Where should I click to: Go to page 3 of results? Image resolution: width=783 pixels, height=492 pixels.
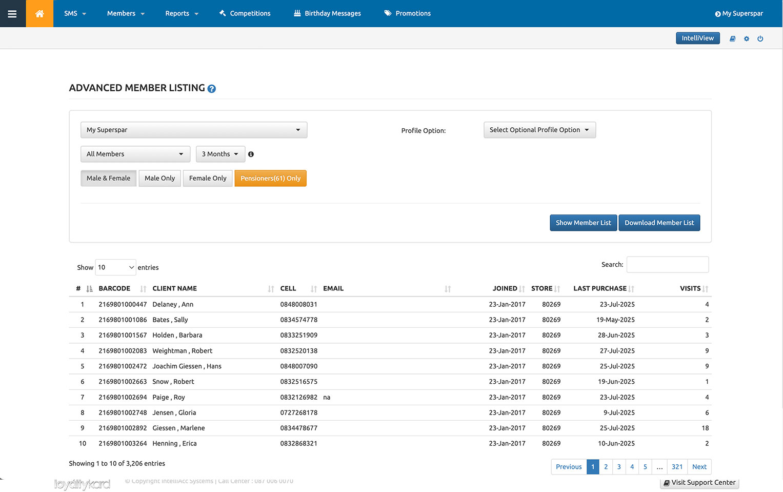point(619,467)
